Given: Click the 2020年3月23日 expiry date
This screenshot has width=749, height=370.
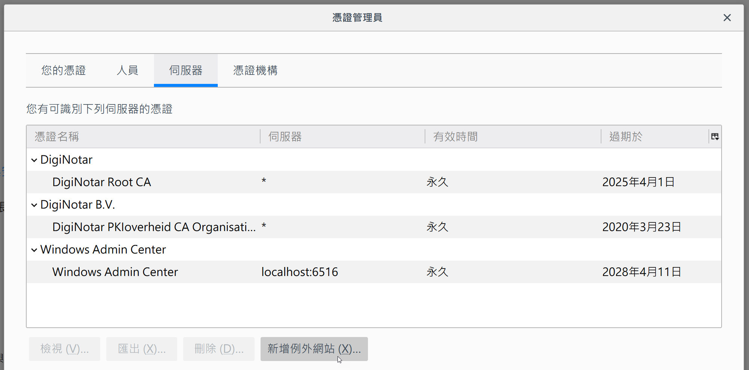Looking at the screenshot, I should click(x=642, y=227).
